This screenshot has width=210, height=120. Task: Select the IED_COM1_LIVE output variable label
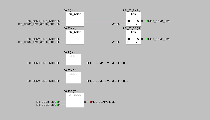click(160, 21)
